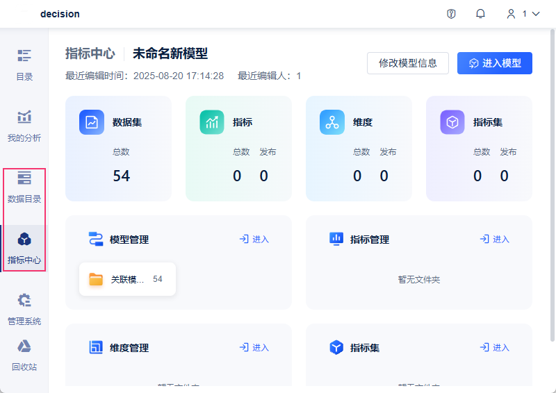The image size is (556, 393).
Task: Select the 指标中心 cube icon in sidebar
Action: point(24,239)
